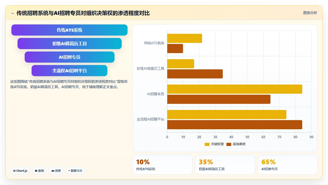This screenshot has height=185, width=328.
Task: Select the 传统ATS系统 funnel bar
Action: [69, 30]
